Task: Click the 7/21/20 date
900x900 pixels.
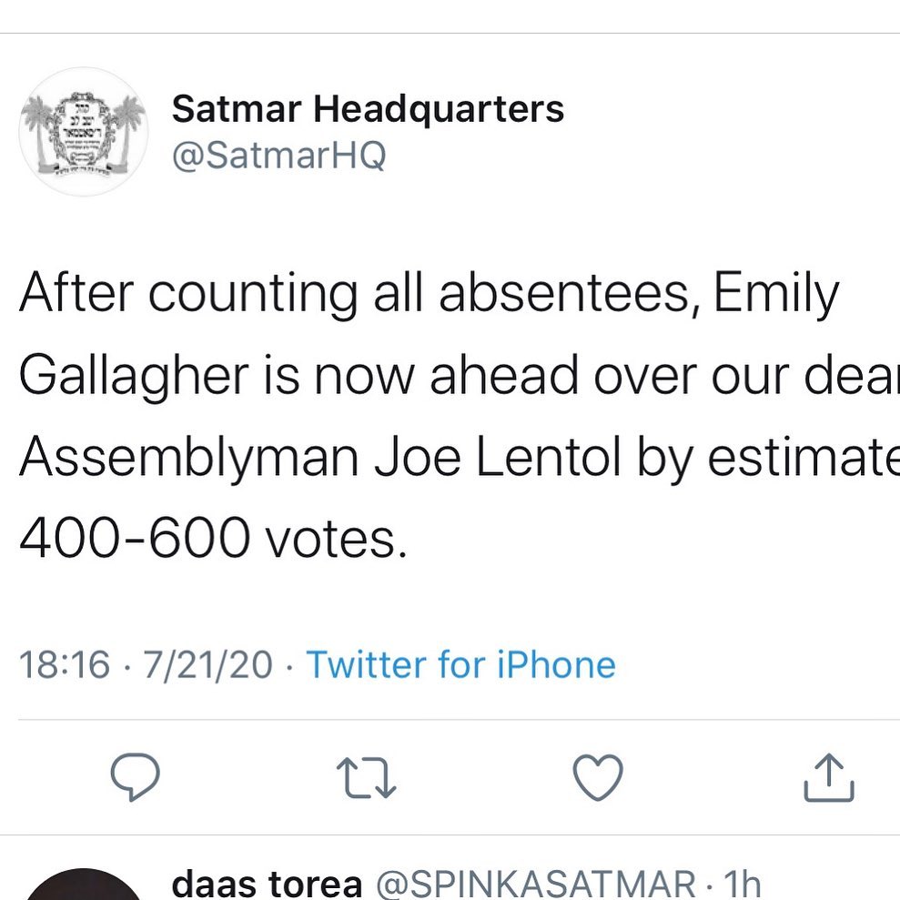Action: 210,664
